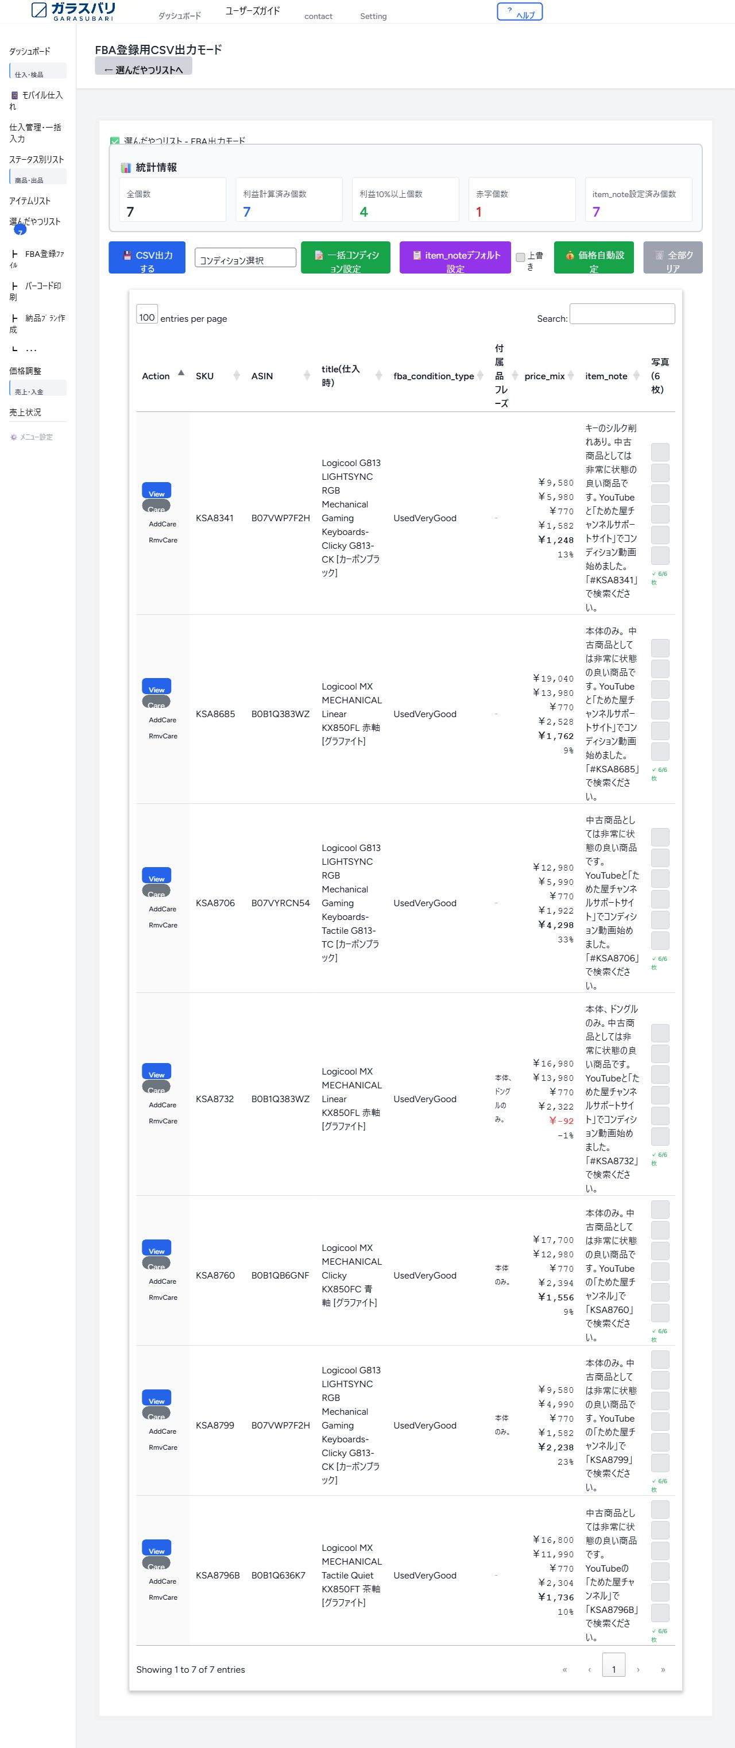Click the 全部クリア button

click(x=672, y=258)
